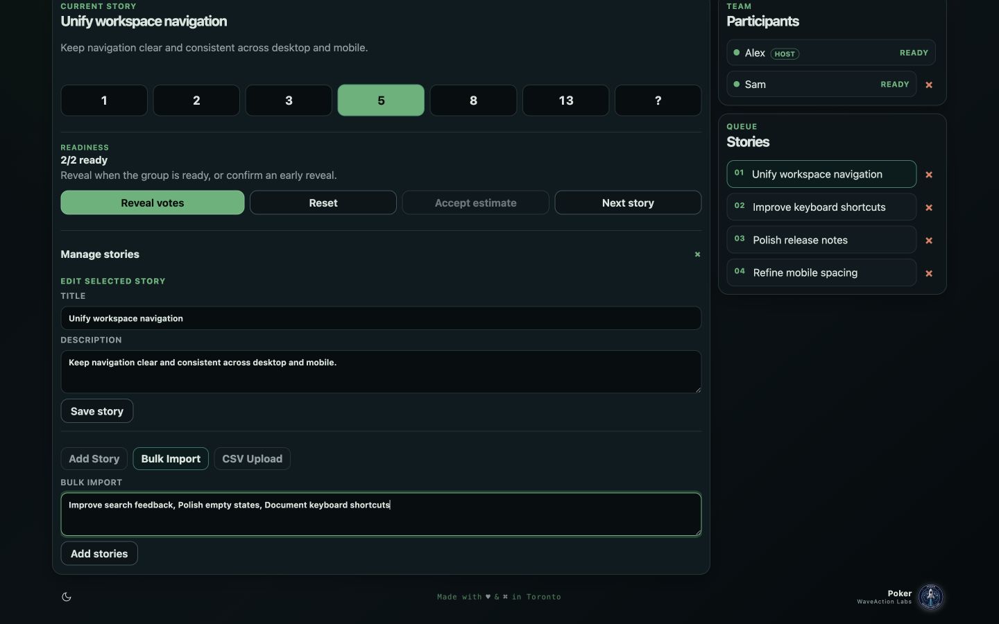The height and width of the screenshot is (624, 999).
Task: Select the Sam participant row
Action: (x=821, y=85)
